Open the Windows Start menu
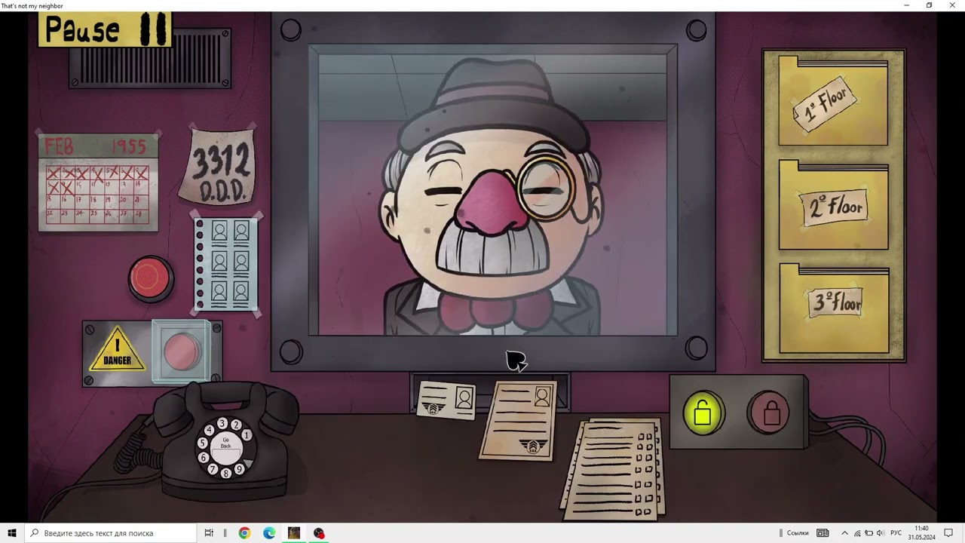The width and height of the screenshot is (965, 543). click(12, 533)
